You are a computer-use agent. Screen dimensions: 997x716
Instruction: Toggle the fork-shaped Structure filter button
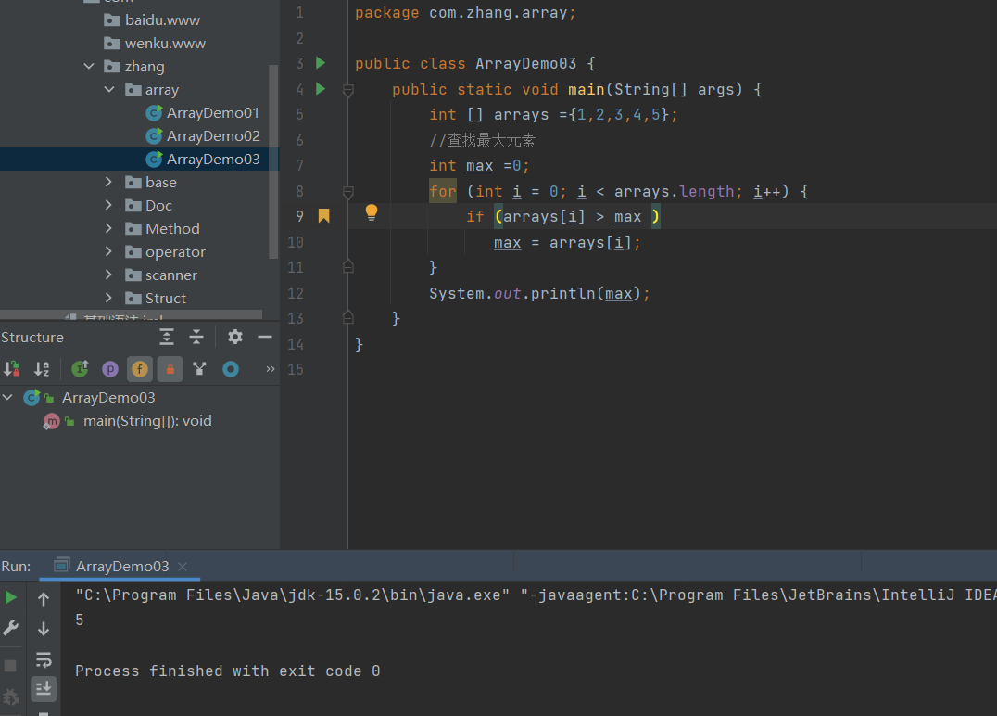point(199,368)
